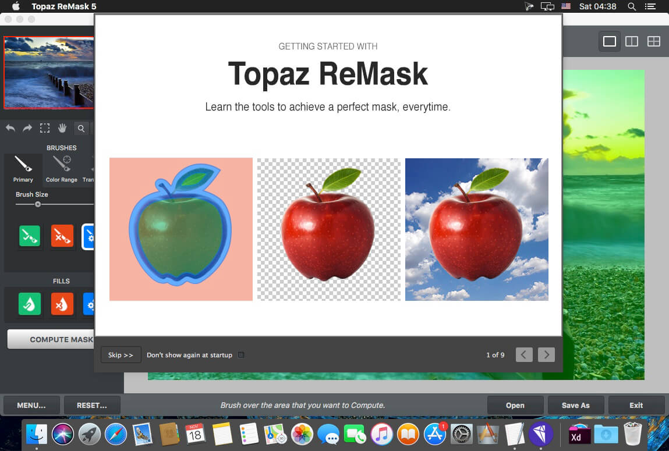Select the red cut brush
Viewport: 669px width, 451px height.
click(62, 236)
